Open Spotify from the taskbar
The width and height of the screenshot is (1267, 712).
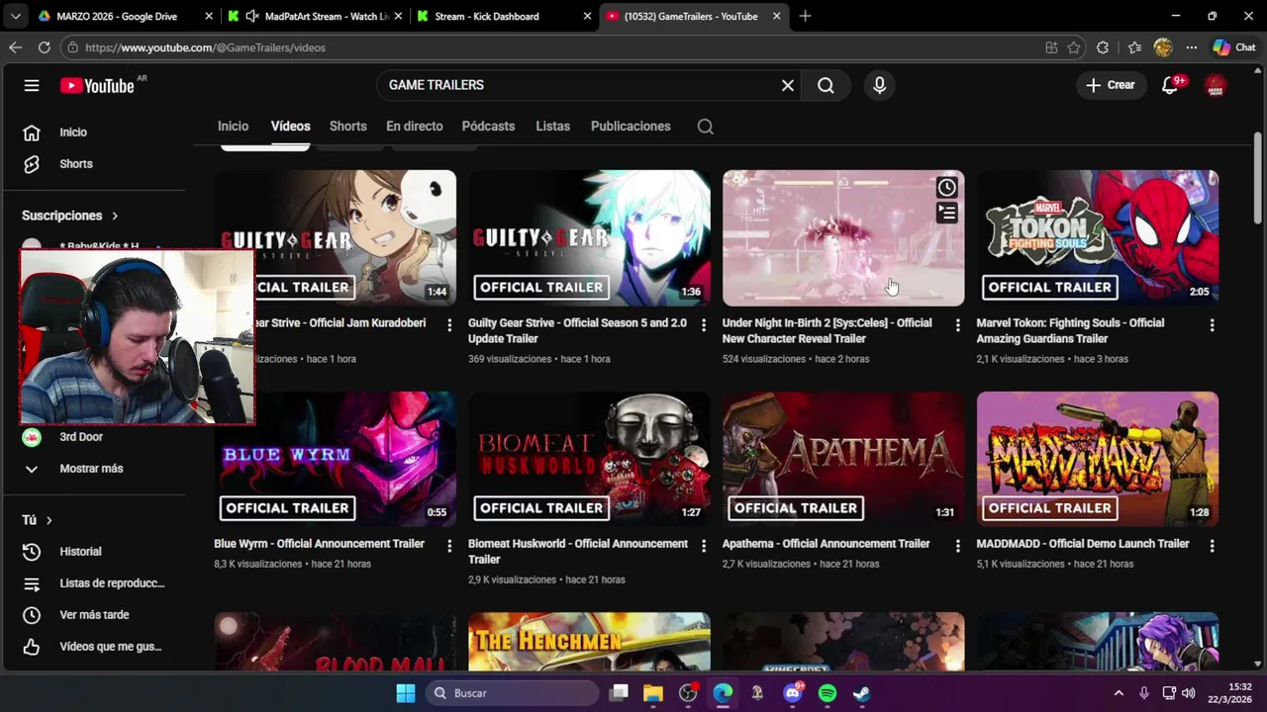(x=828, y=693)
